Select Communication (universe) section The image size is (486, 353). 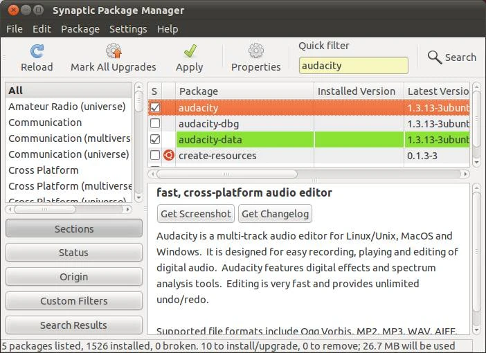coord(69,154)
